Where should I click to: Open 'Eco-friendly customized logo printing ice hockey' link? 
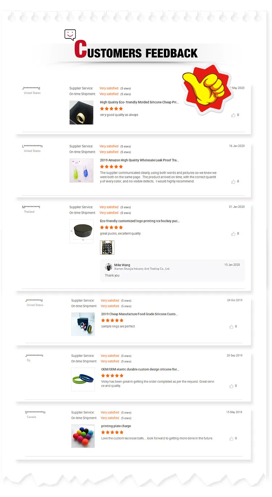[140, 221]
